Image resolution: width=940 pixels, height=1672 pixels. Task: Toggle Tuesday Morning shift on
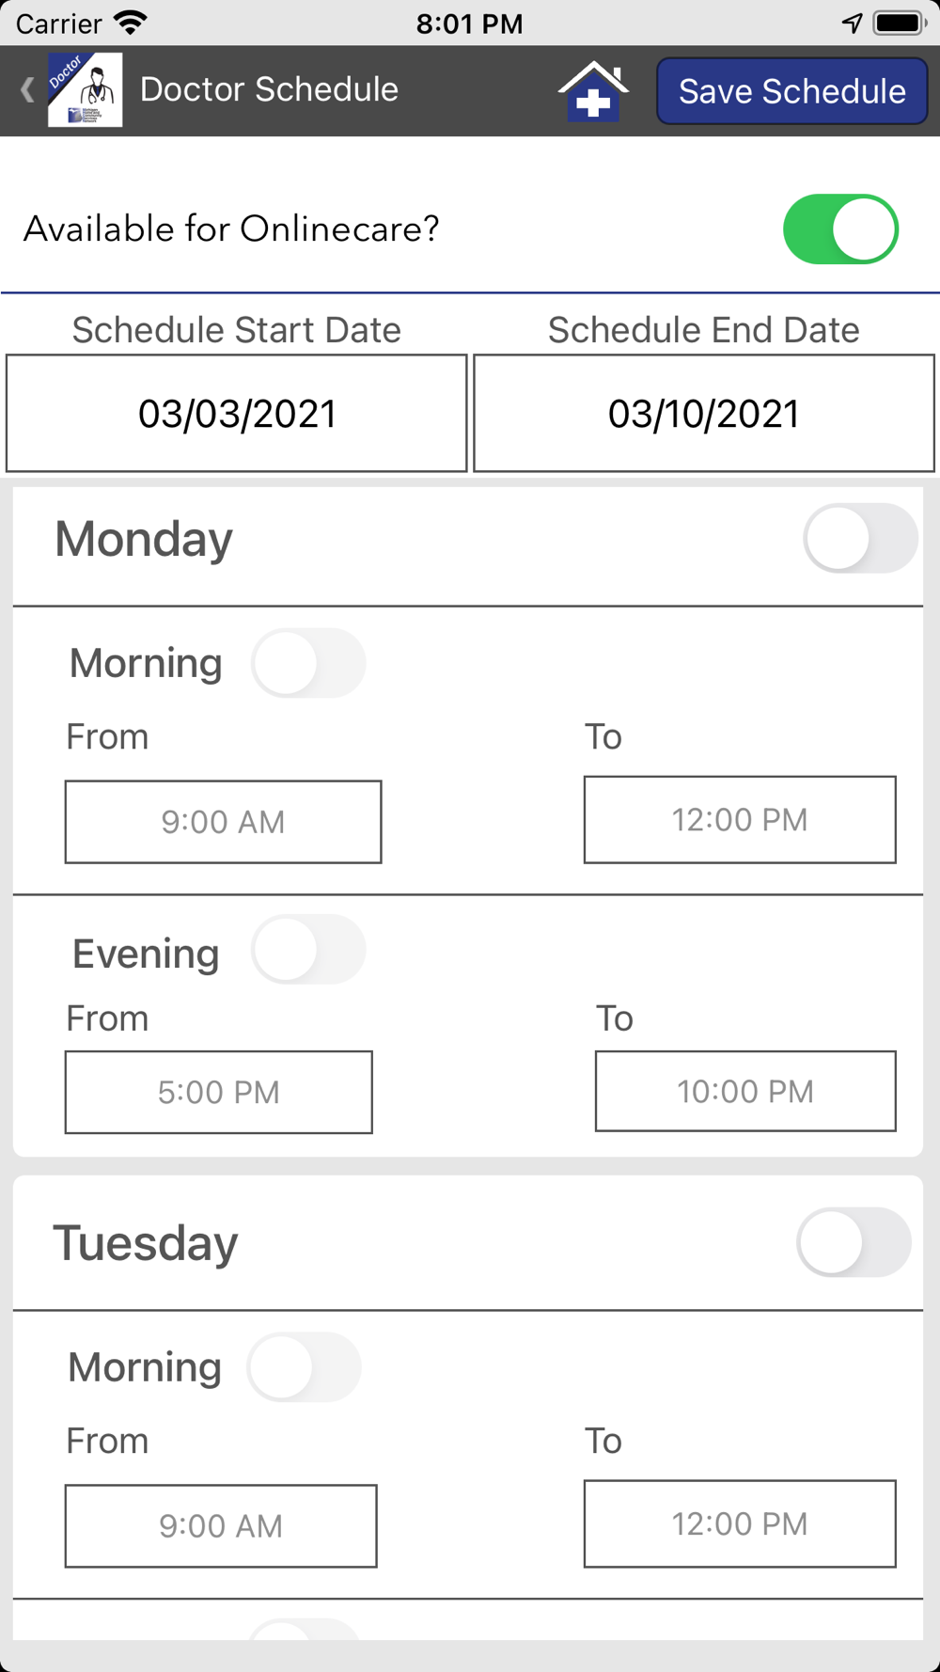pos(305,1367)
